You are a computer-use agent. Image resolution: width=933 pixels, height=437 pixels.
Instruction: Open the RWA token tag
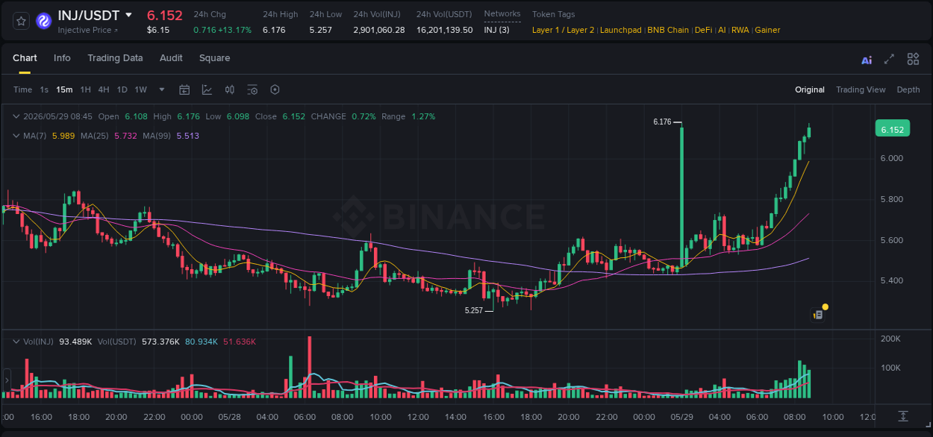point(740,30)
